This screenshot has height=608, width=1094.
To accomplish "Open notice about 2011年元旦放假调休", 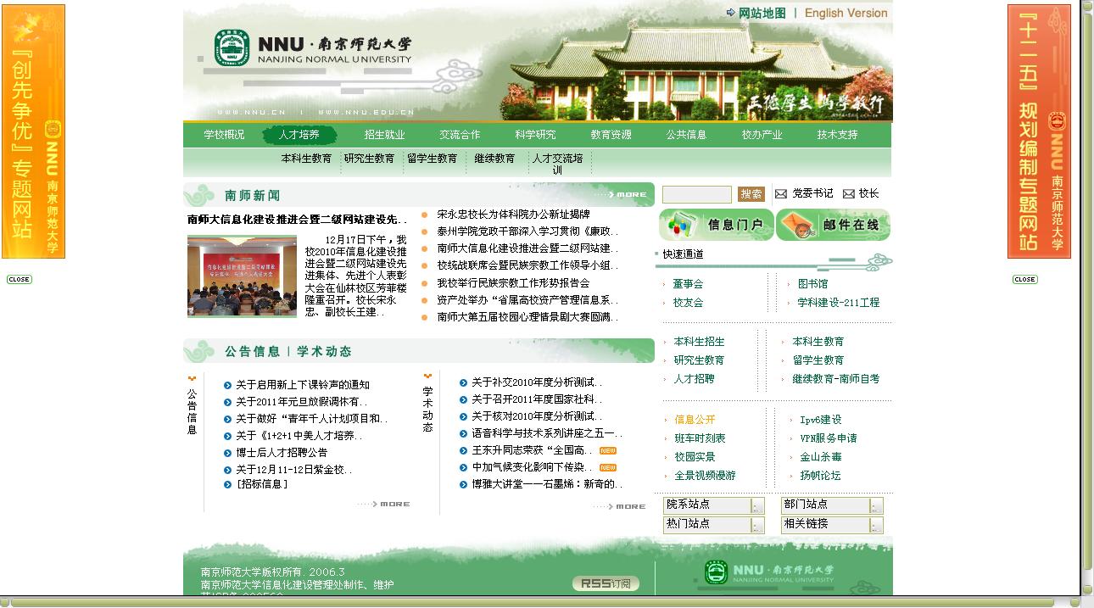I will point(302,402).
